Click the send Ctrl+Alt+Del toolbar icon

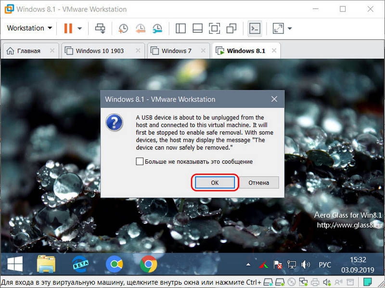point(100,28)
